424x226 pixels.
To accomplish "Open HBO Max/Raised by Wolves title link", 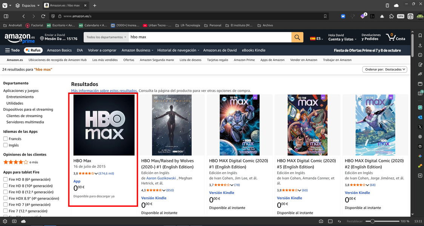I will pos(167,163).
